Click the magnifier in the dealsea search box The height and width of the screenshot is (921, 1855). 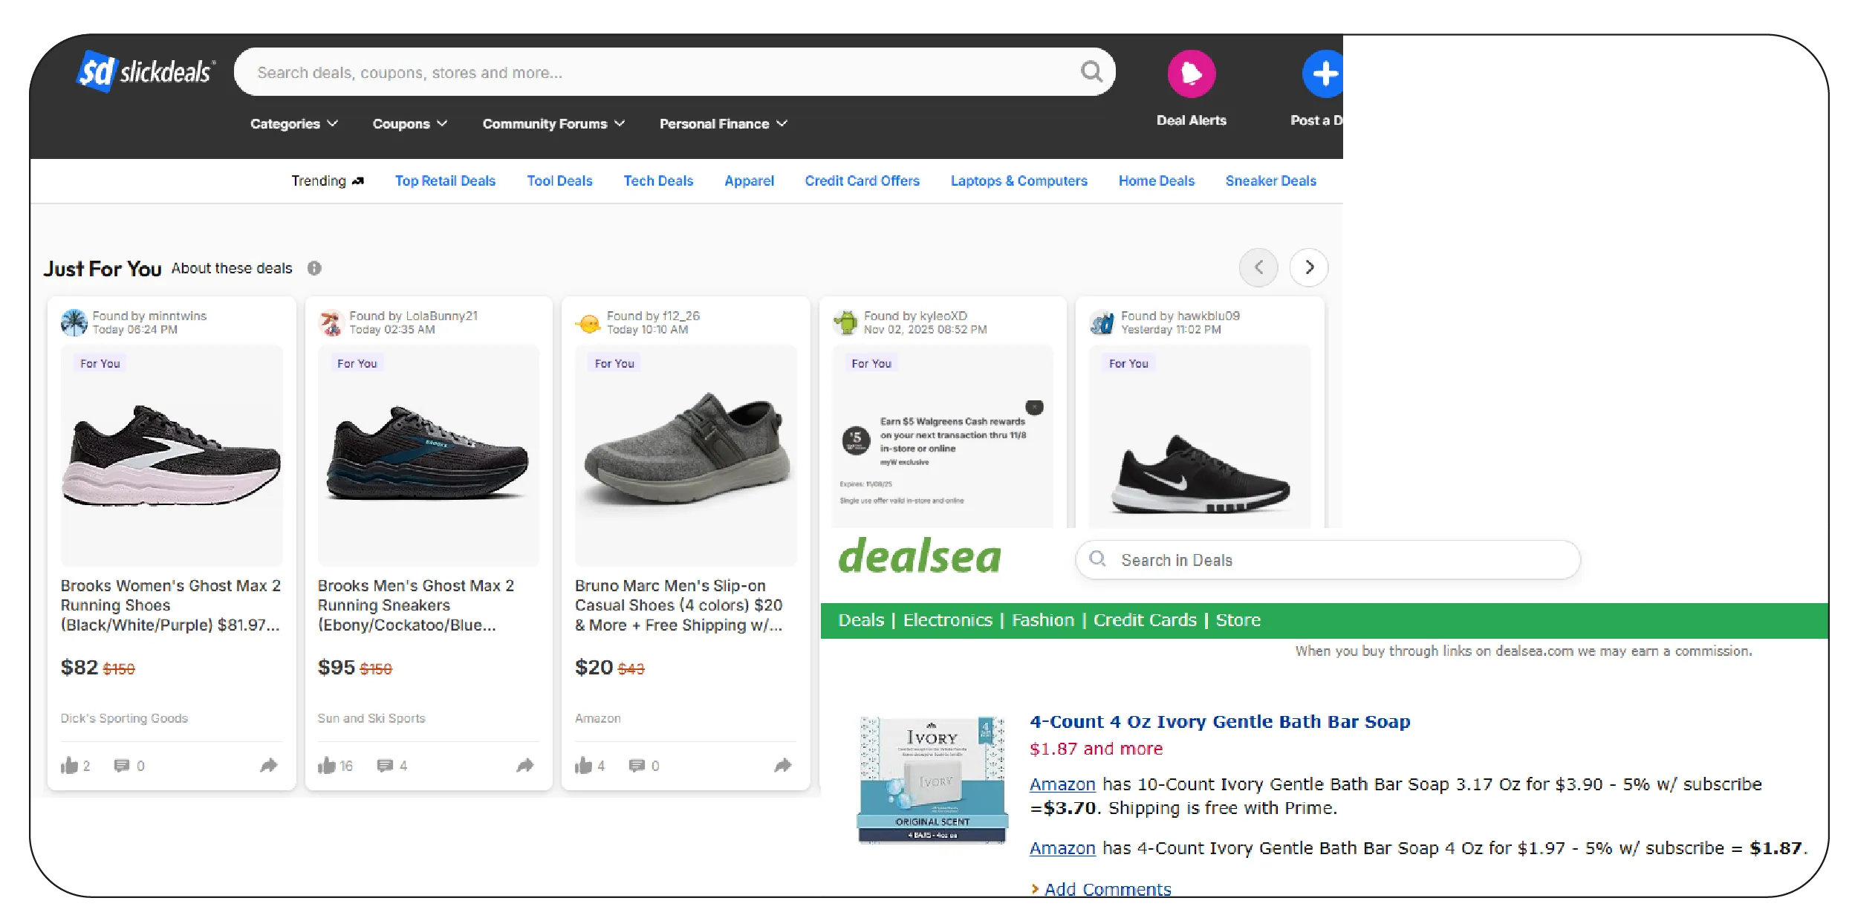tap(1098, 559)
